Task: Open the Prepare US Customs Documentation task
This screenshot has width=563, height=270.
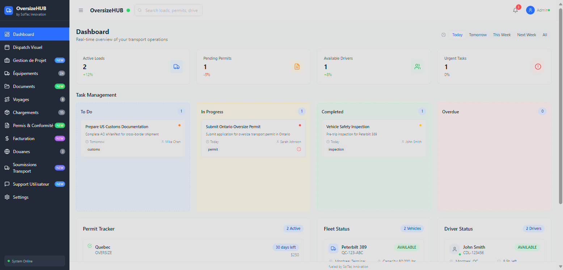Action: click(x=117, y=127)
